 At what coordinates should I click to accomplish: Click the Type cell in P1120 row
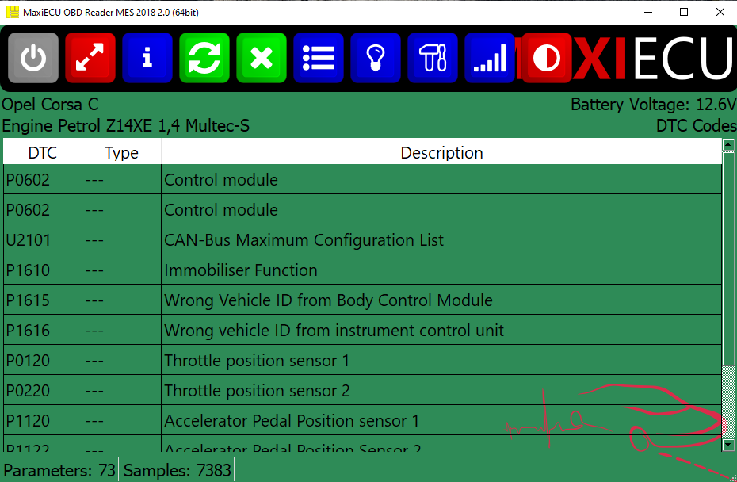coord(121,420)
